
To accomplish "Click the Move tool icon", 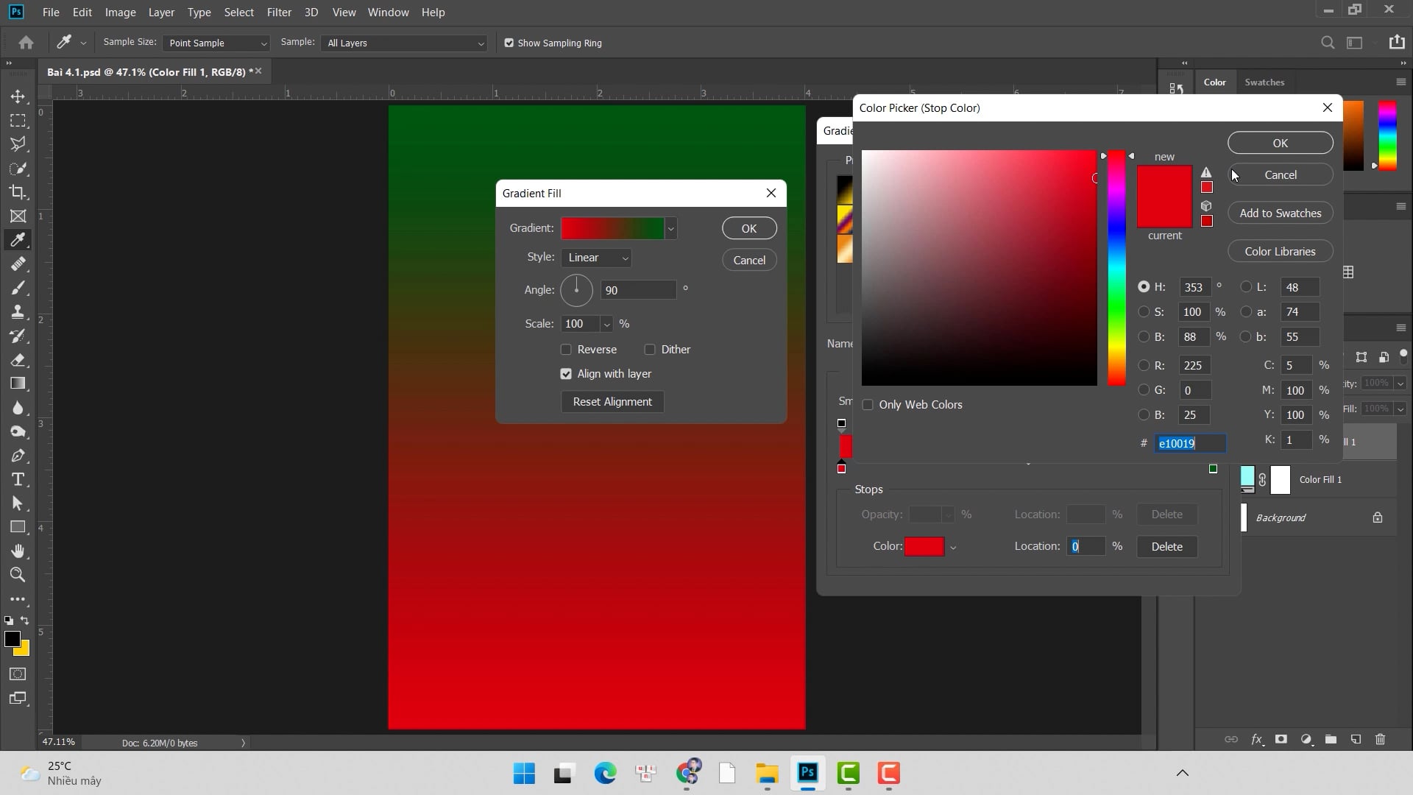I will click(18, 96).
